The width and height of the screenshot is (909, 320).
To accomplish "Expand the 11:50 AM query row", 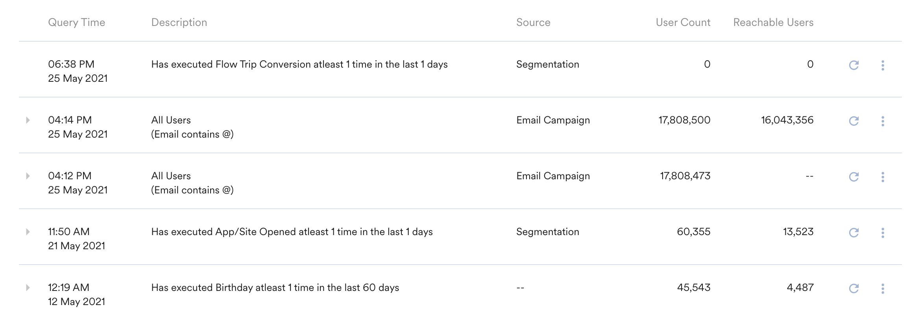I will (x=28, y=232).
